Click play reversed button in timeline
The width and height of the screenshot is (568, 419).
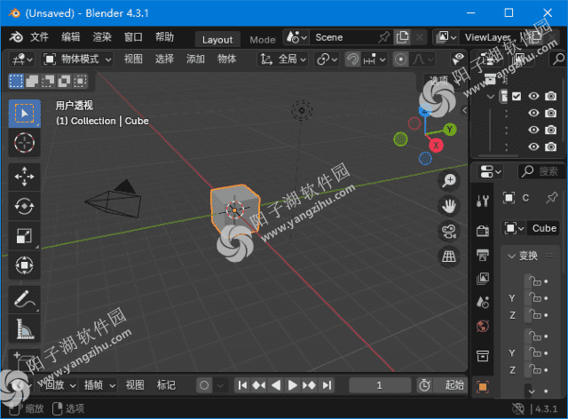[x=276, y=385]
